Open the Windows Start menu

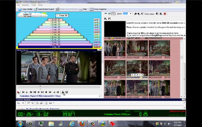[x=20, y=124]
